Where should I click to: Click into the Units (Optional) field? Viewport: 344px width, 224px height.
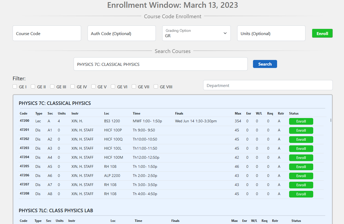(x=271, y=33)
